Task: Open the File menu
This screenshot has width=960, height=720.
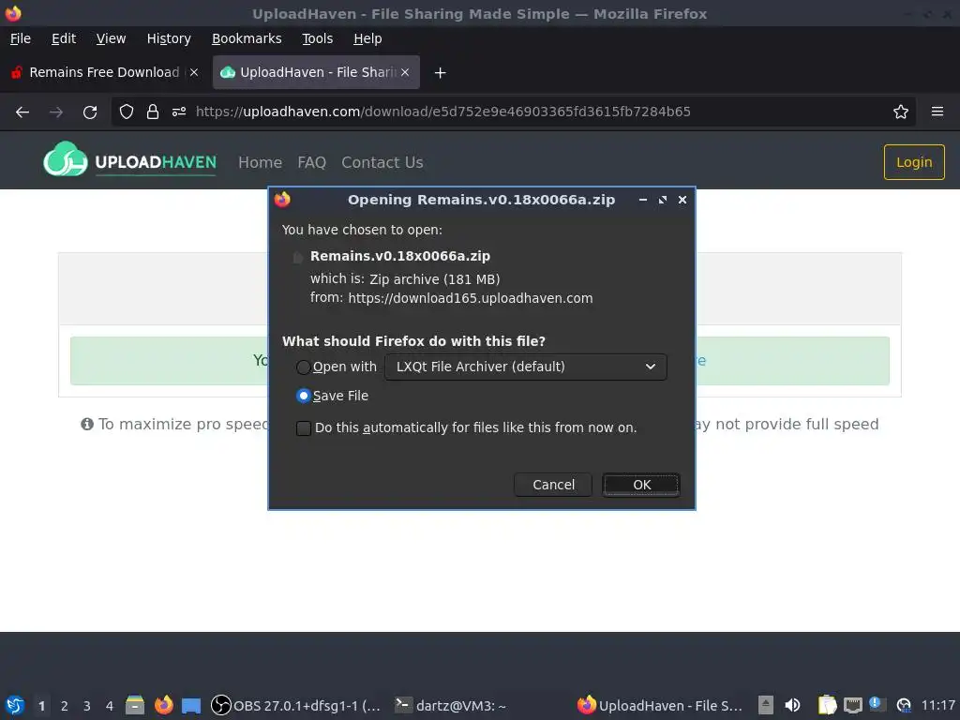Action: coord(21,38)
